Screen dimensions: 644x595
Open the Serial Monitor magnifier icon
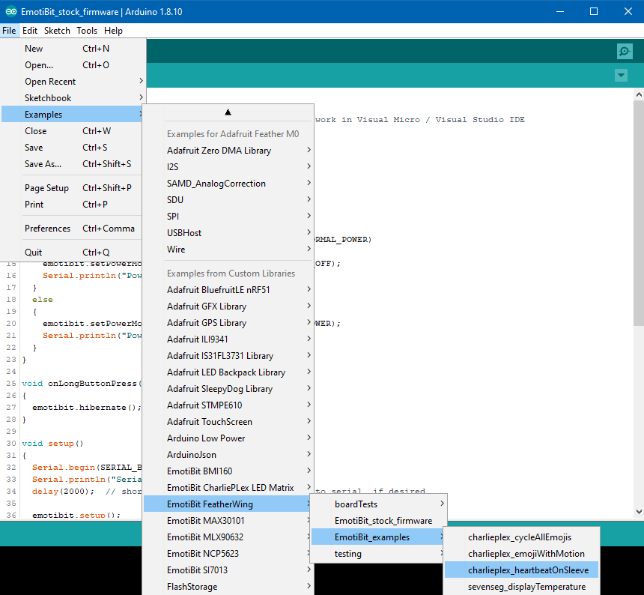point(624,51)
